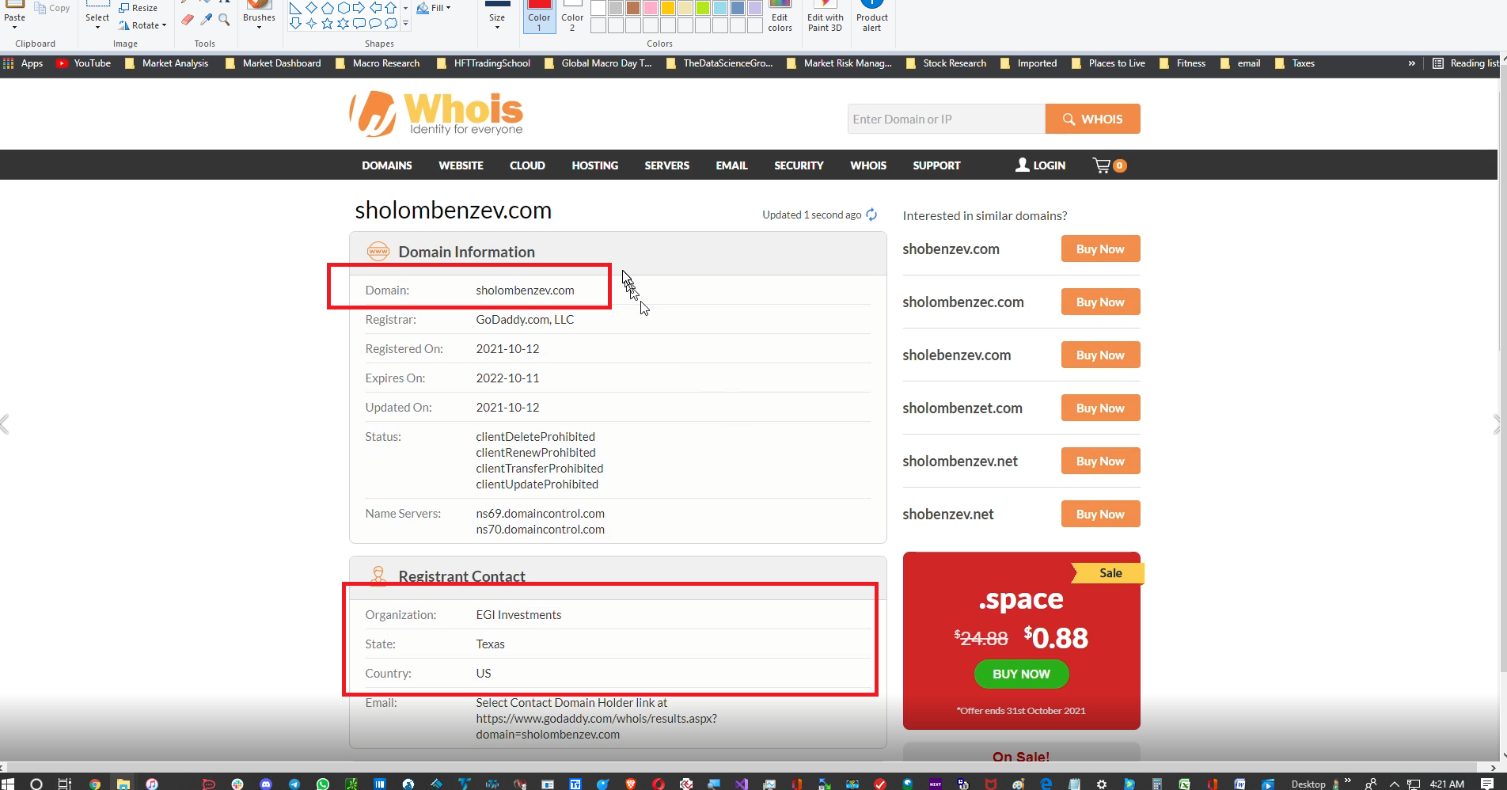1507x790 pixels.
Task: Open WhatsApp from the taskbar
Action: point(323,784)
